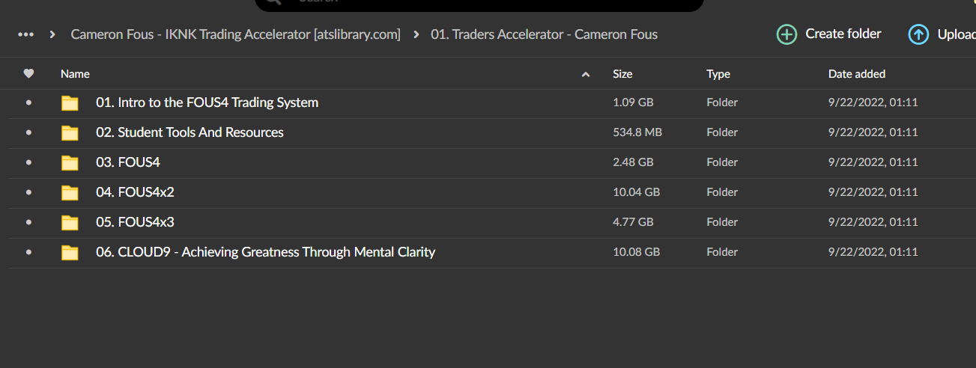The width and height of the screenshot is (976, 368).
Task: Go to Cameron Fous IKNK Trading Accelerator breadcrumb
Action: [x=235, y=34]
